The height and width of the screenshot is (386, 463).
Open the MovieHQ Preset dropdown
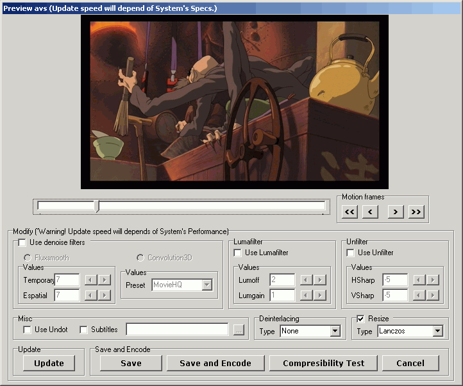coord(207,285)
